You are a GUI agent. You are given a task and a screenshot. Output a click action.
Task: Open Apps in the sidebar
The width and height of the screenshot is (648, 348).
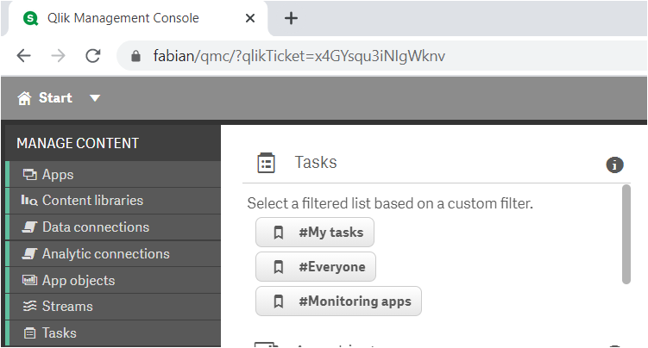tap(58, 174)
